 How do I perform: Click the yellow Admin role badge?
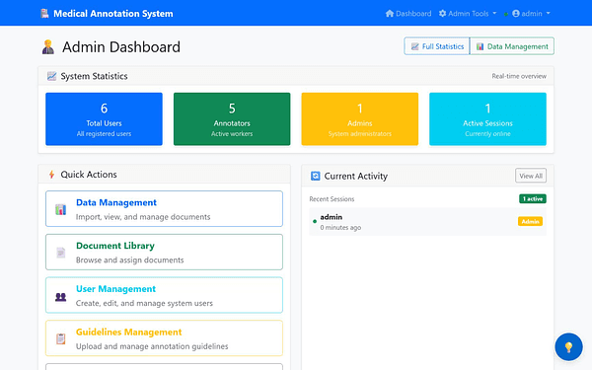coord(530,222)
